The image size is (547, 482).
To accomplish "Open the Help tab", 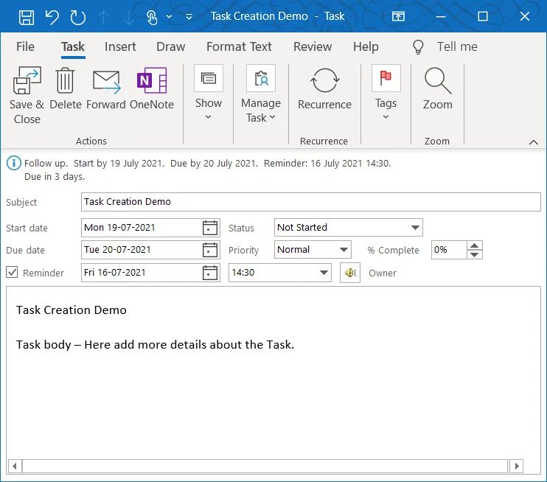I will (x=366, y=46).
